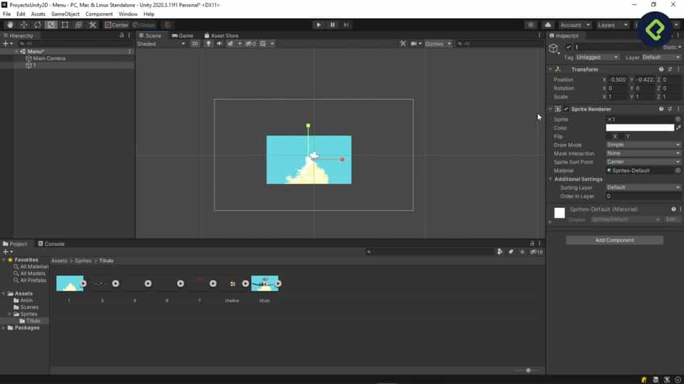Select the Hand tool in the toolbar
The height and width of the screenshot is (384, 684).
click(10, 25)
